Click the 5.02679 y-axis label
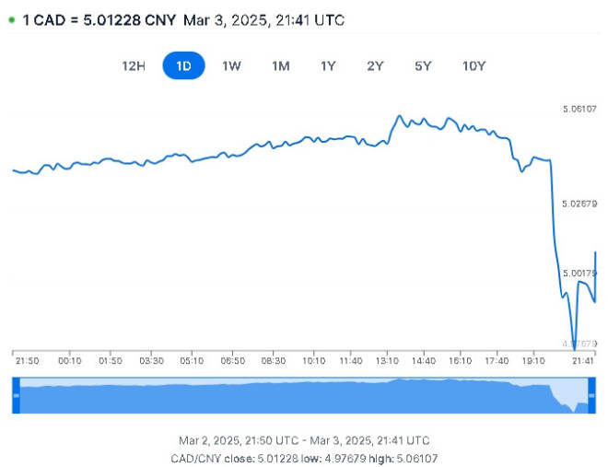 (x=579, y=204)
